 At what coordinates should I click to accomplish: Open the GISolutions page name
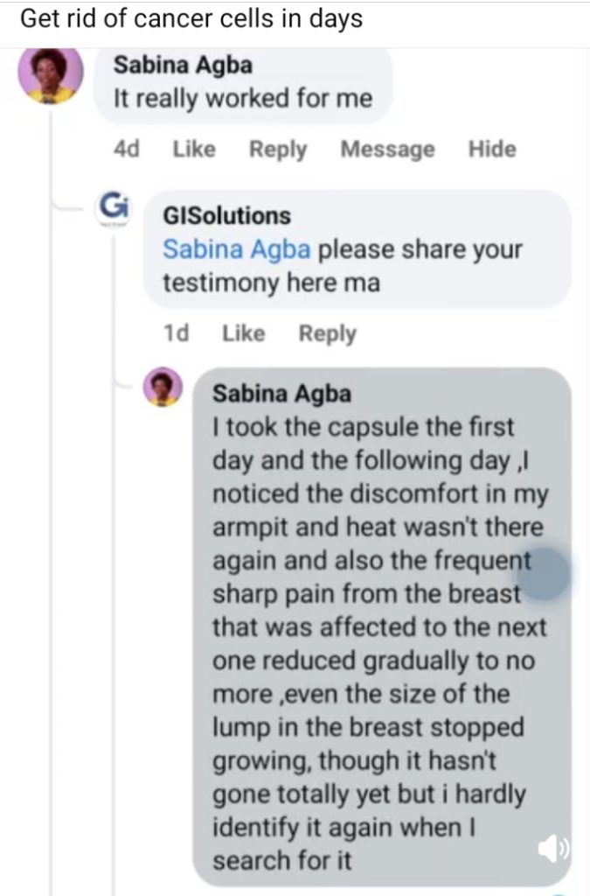[227, 215]
